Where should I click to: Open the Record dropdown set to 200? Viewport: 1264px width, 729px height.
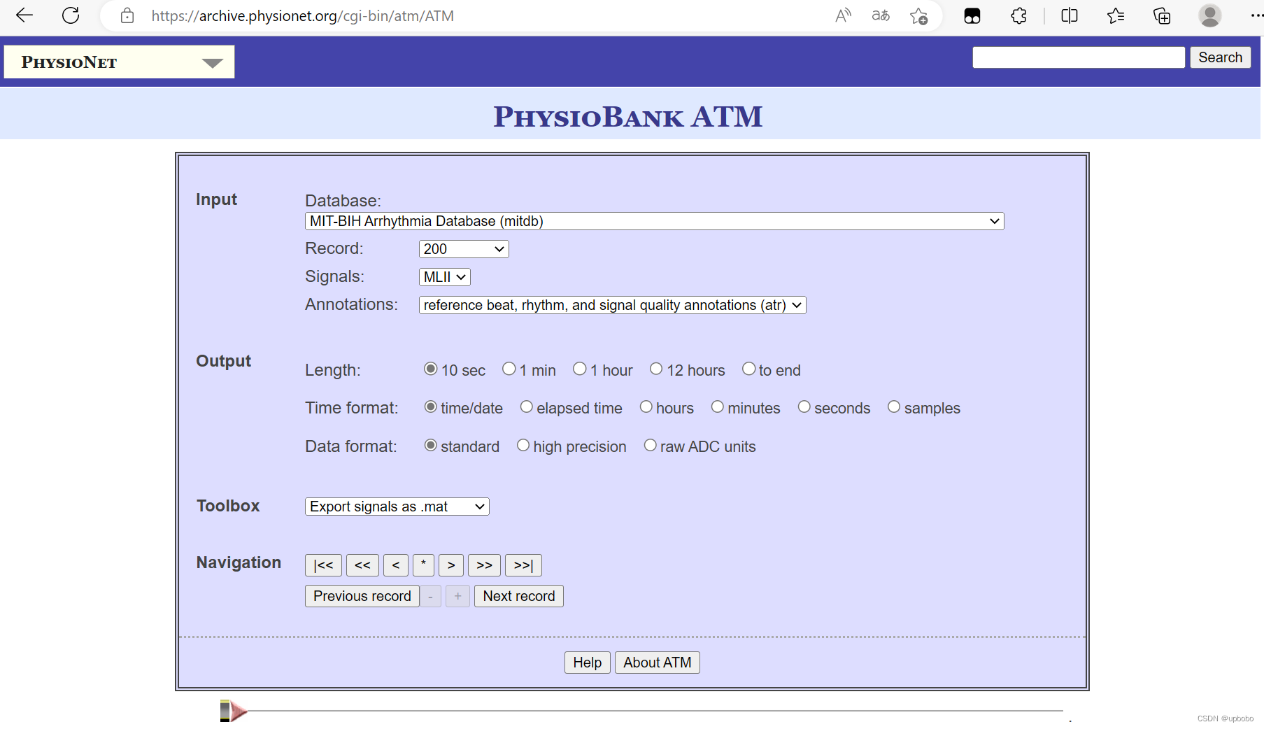coord(464,249)
